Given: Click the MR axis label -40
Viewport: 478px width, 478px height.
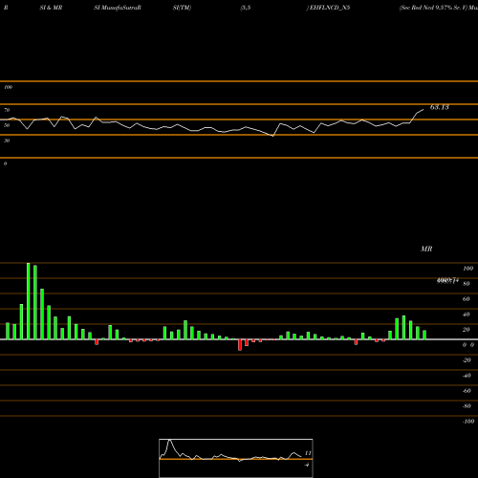Looking at the screenshot, I should click(467, 376).
